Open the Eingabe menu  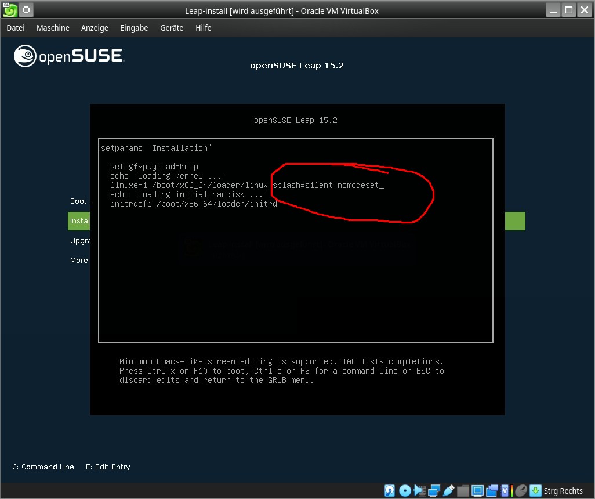(x=134, y=28)
